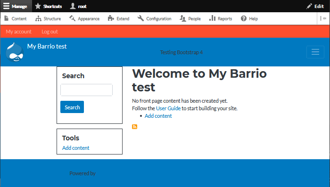This screenshot has width=330, height=187.
Task: Click the Structure hierarchy icon
Action: (38, 18)
